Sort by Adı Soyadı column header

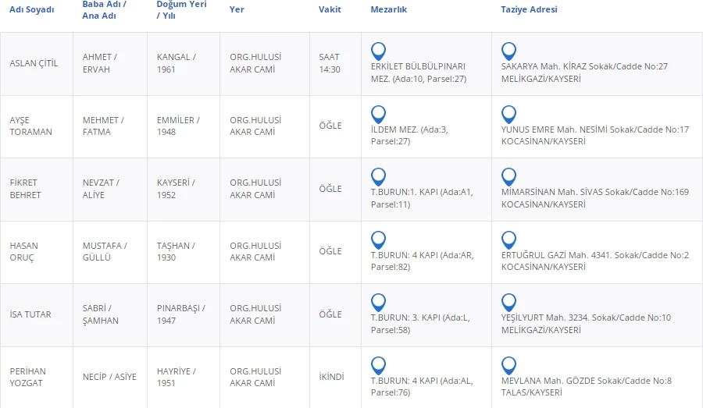pyautogui.click(x=32, y=9)
